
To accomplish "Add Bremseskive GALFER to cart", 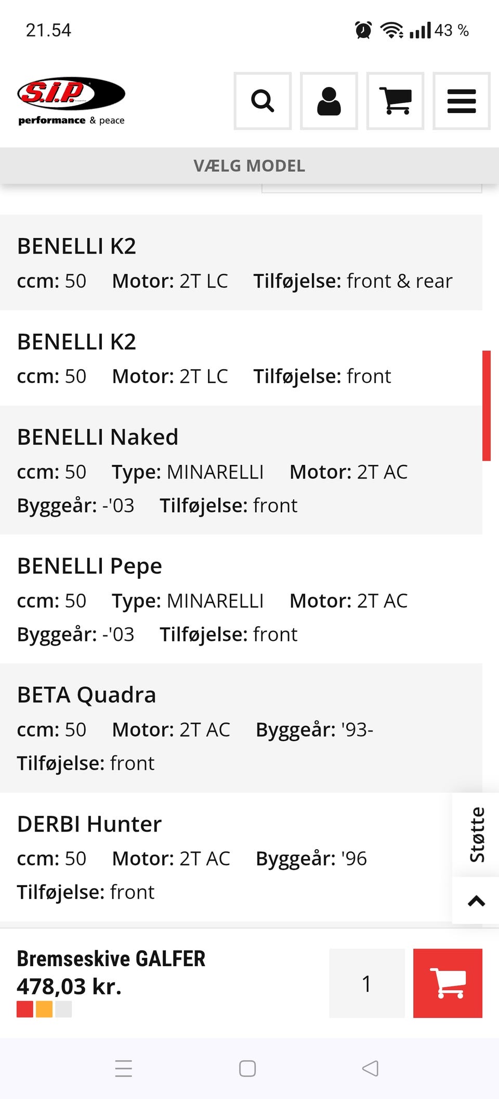I will tap(448, 983).
